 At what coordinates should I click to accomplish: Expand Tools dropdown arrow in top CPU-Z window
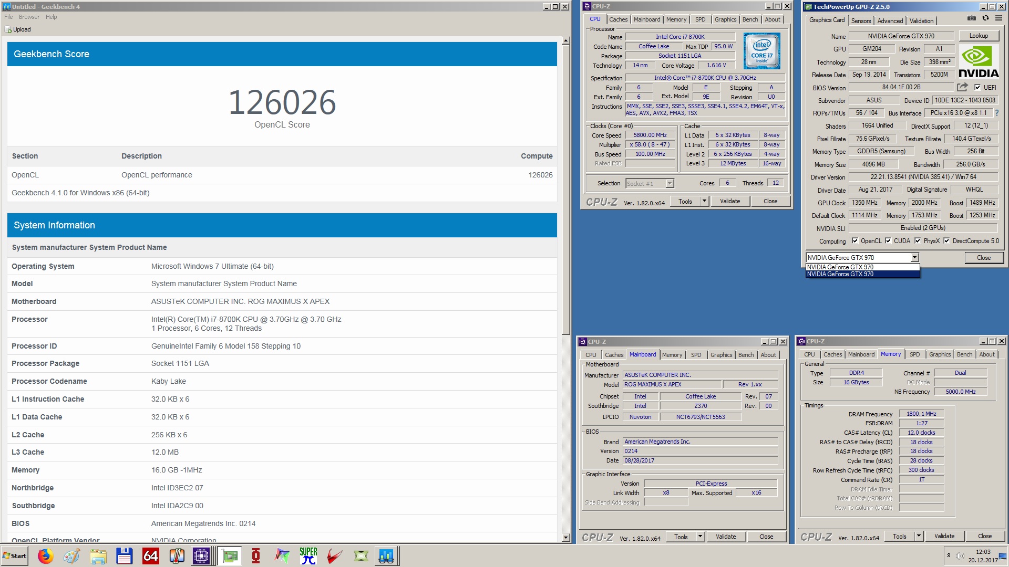(x=704, y=201)
